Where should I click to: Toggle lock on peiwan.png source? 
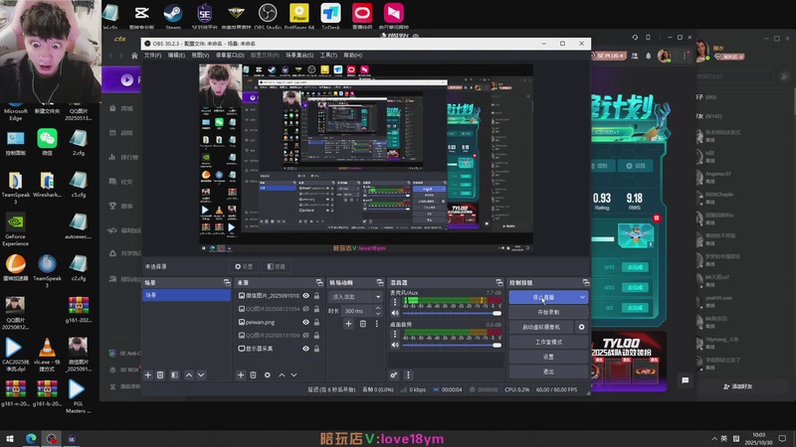(316, 322)
